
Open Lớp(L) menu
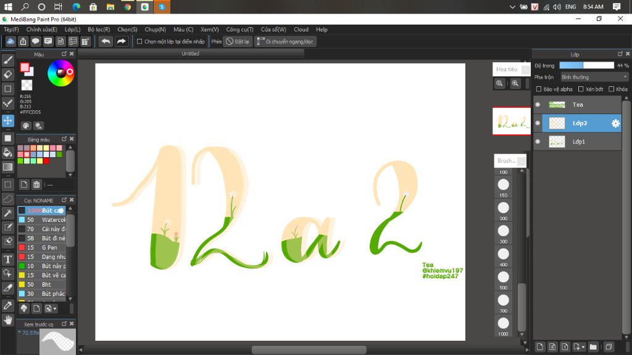tap(73, 30)
